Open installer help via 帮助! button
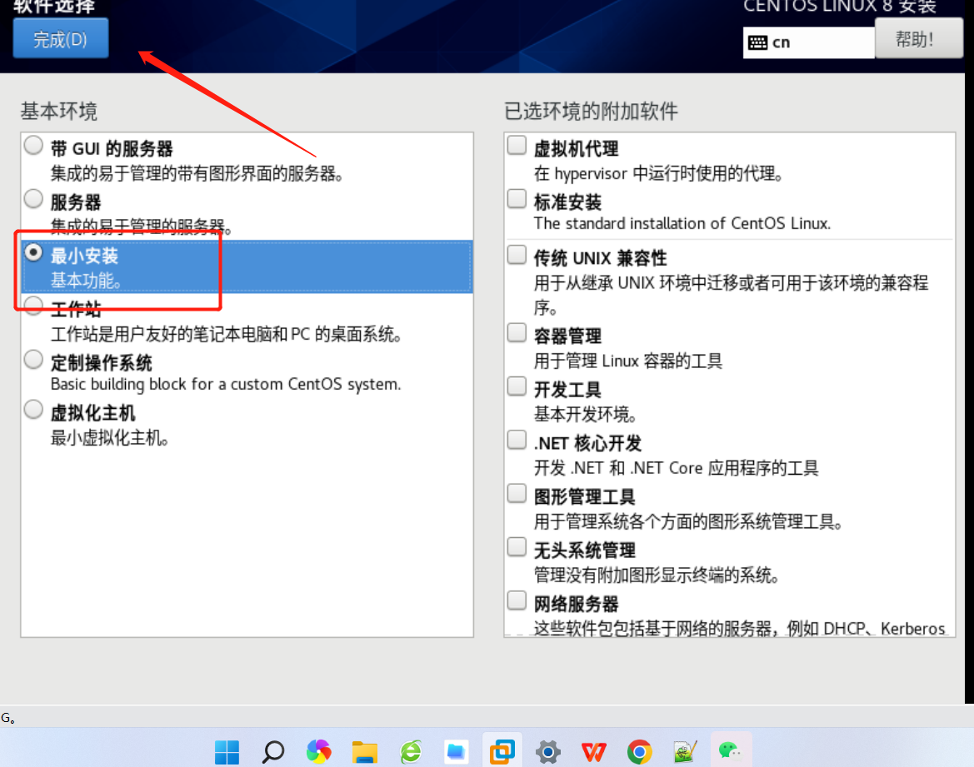 point(918,38)
